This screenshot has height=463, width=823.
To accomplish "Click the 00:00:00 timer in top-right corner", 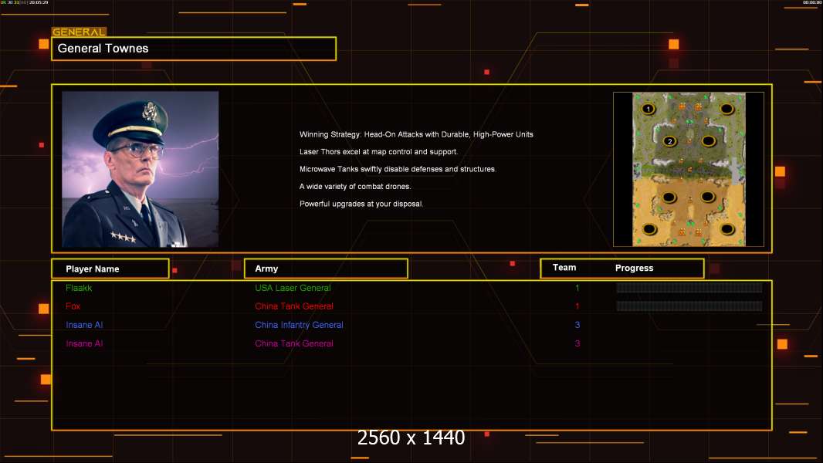I will click(811, 2).
